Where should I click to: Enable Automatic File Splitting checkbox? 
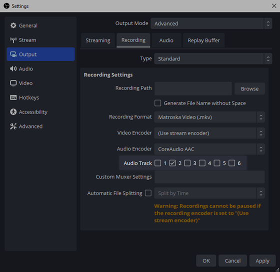[148, 193]
